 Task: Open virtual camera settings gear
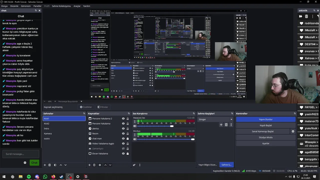293,131
